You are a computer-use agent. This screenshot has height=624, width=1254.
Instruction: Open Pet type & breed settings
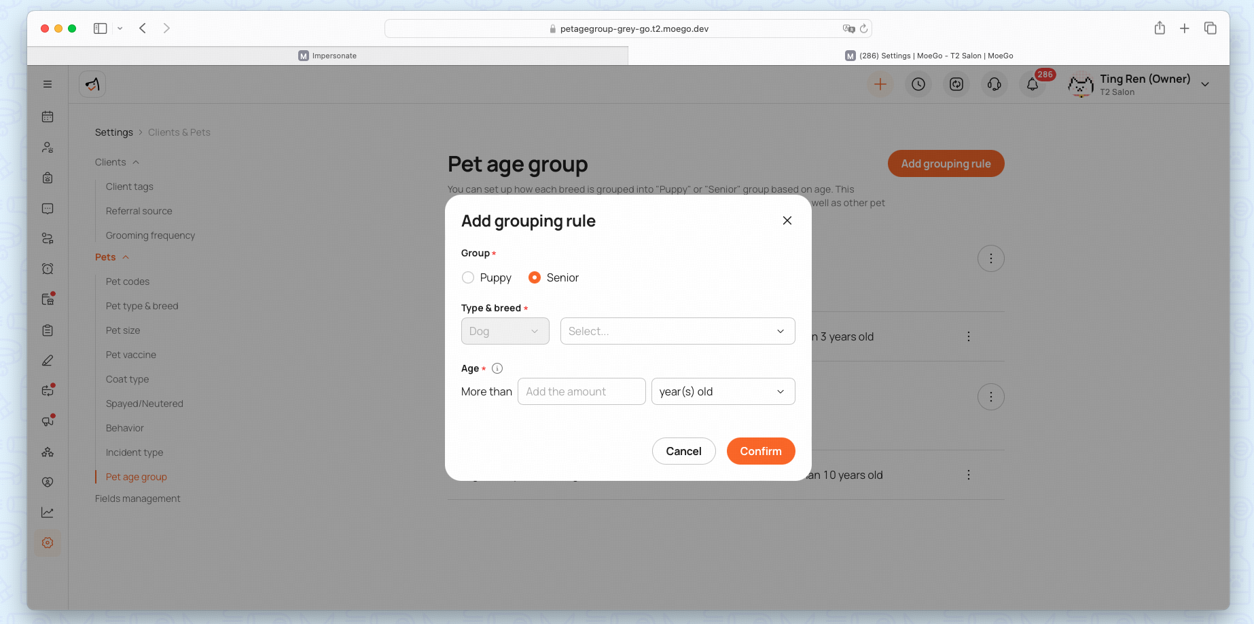[142, 306]
